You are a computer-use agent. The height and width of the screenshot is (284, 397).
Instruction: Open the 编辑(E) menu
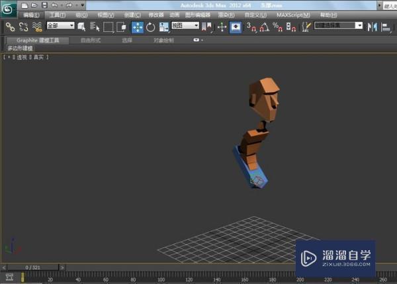coord(31,15)
